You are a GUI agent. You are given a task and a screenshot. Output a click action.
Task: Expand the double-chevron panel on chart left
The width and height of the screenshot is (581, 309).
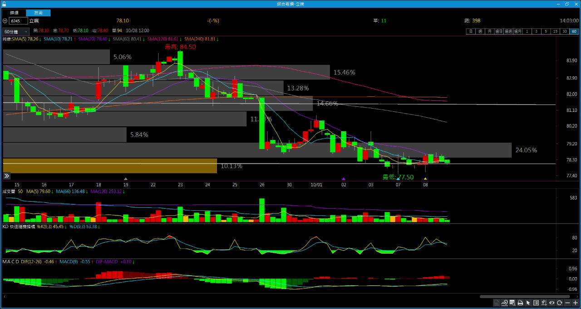coord(7,176)
